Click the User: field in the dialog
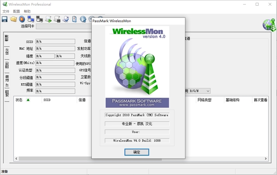Viewport: 277px width, 175px height. [x=137, y=132]
